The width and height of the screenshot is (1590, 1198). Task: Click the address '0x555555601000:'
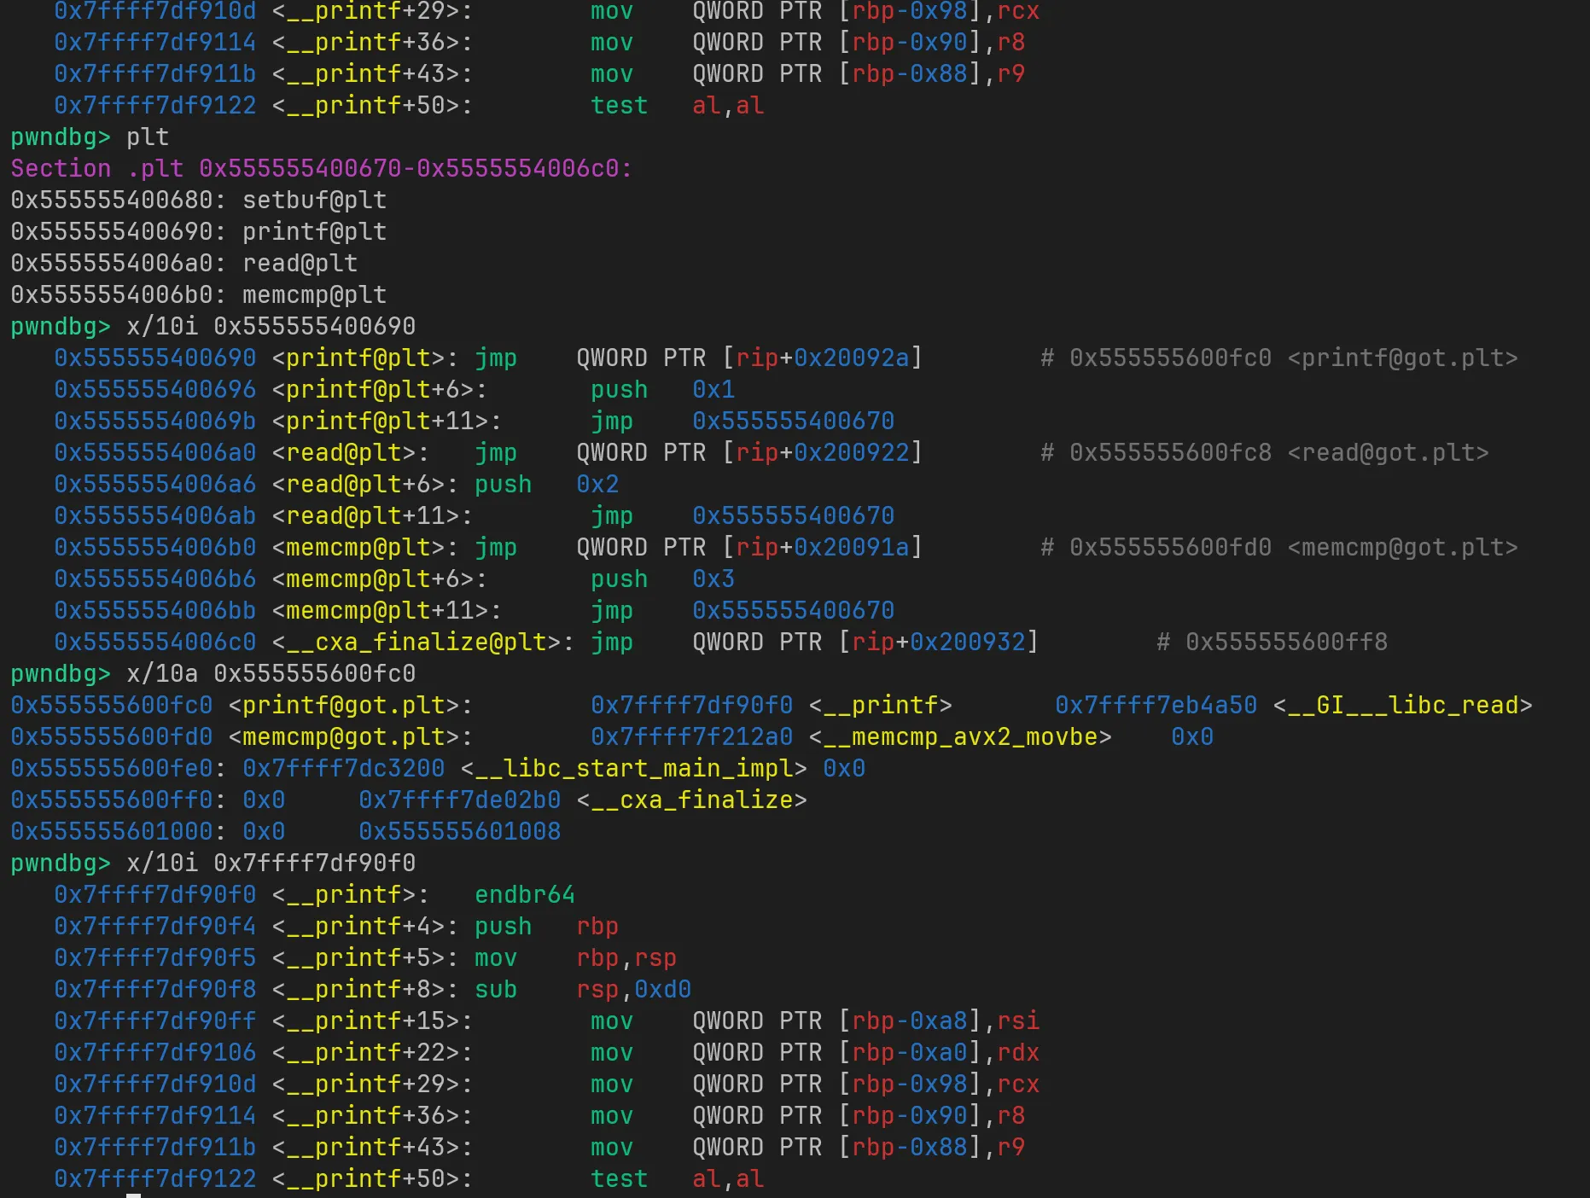coord(119,832)
